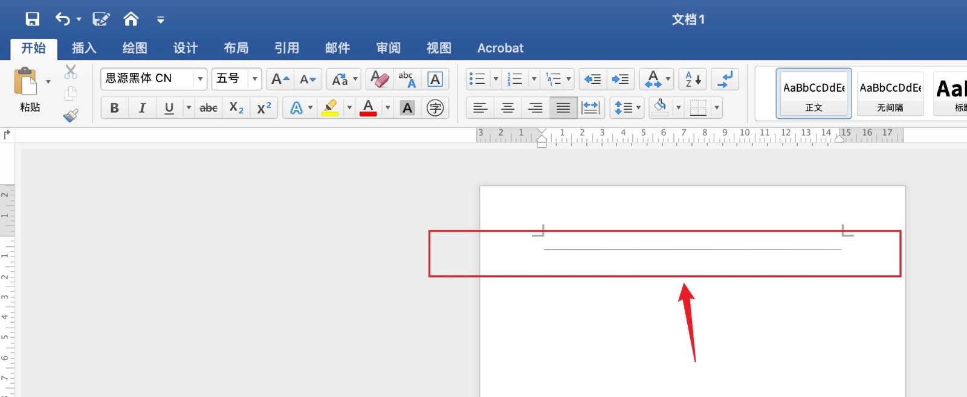The height and width of the screenshot is (397, 967).
Task: Click the enclosed character 字 icon
Action: coord(435,108)
